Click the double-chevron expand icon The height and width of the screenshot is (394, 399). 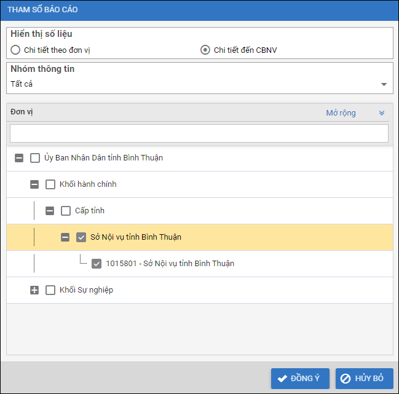pos(381,113)
